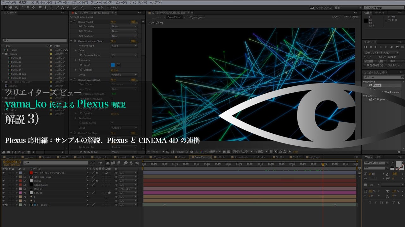Viewport: 405px width, 227px height.
Task: Open Plexus Toolkit 情報 info link
Action: tap(134, 22)
